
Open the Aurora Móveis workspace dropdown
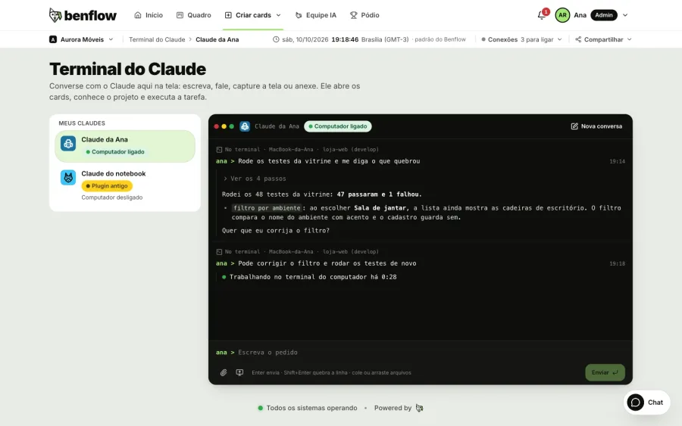point(81,39)
